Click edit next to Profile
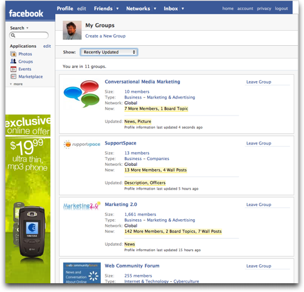Viewport: 304px width, 292px height. [81, 9]
